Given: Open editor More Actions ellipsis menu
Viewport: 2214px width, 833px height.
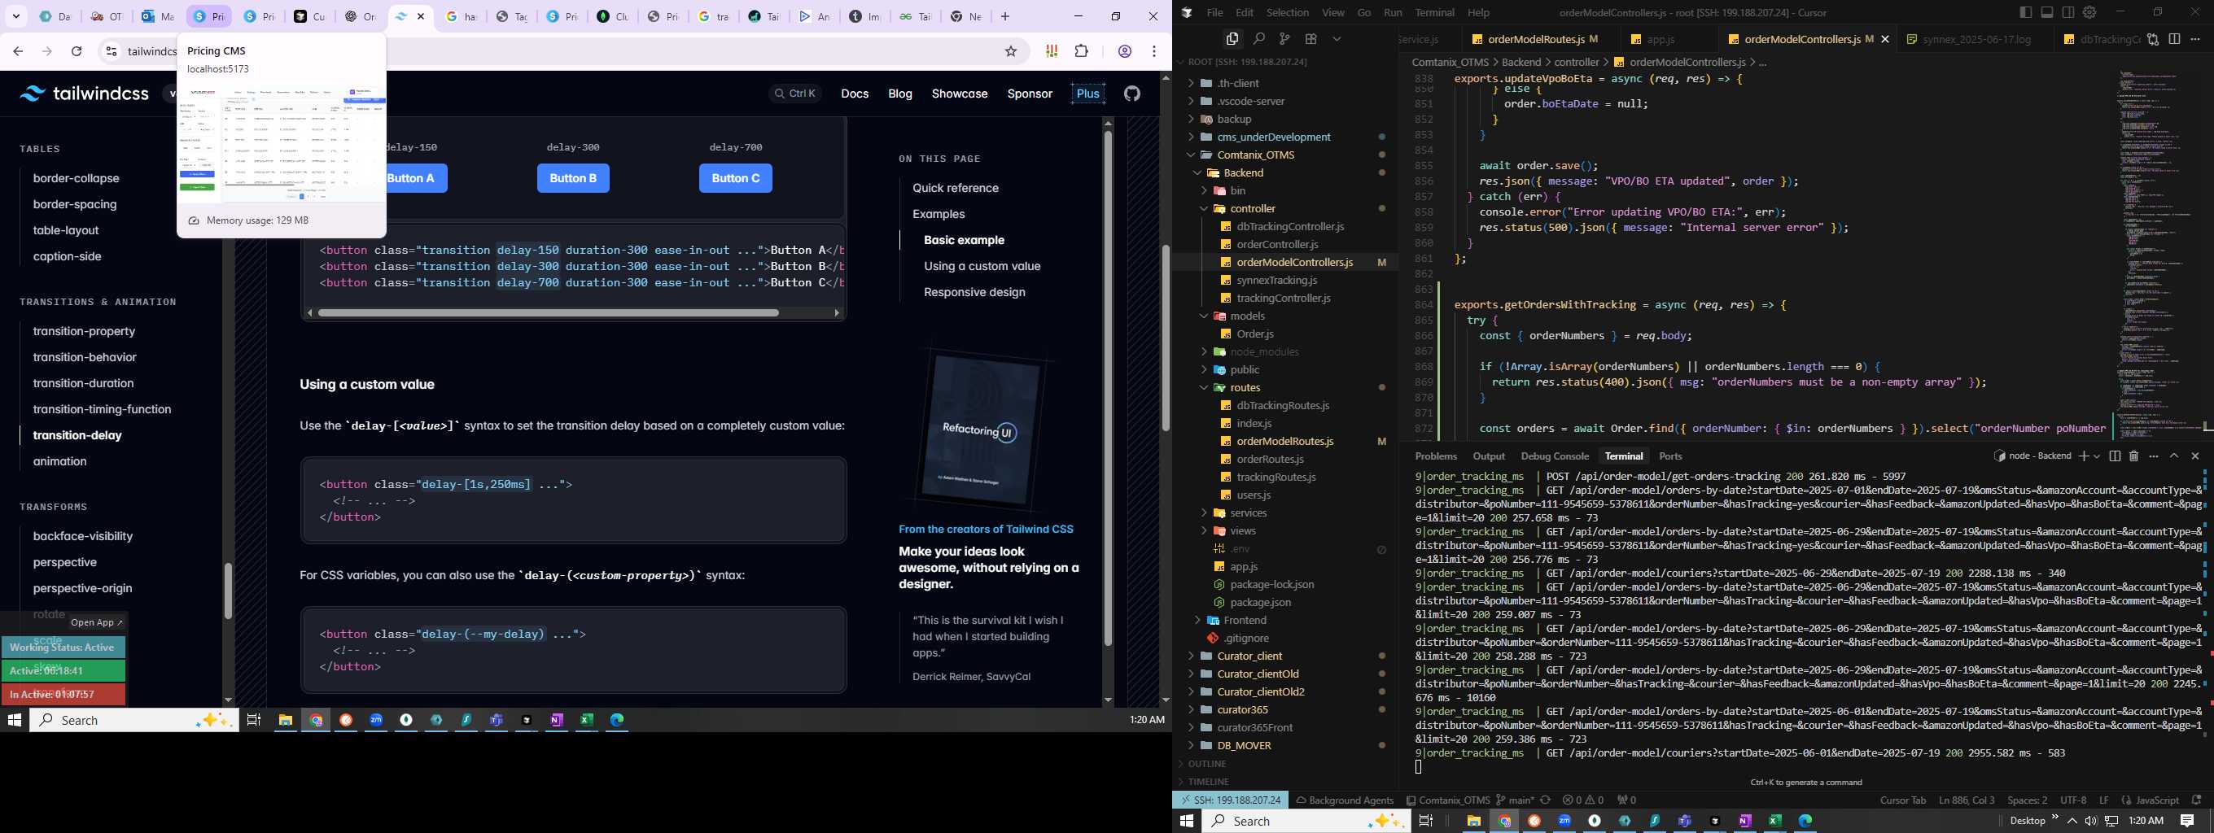Looking at the screenshot, I should 2195,39.
